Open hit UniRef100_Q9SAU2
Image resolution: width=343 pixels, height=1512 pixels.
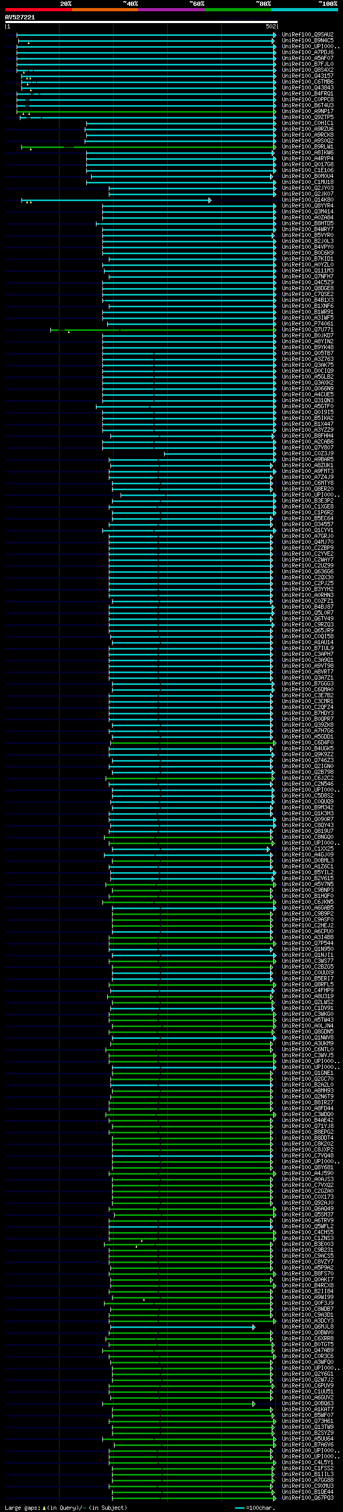[308, 35]
